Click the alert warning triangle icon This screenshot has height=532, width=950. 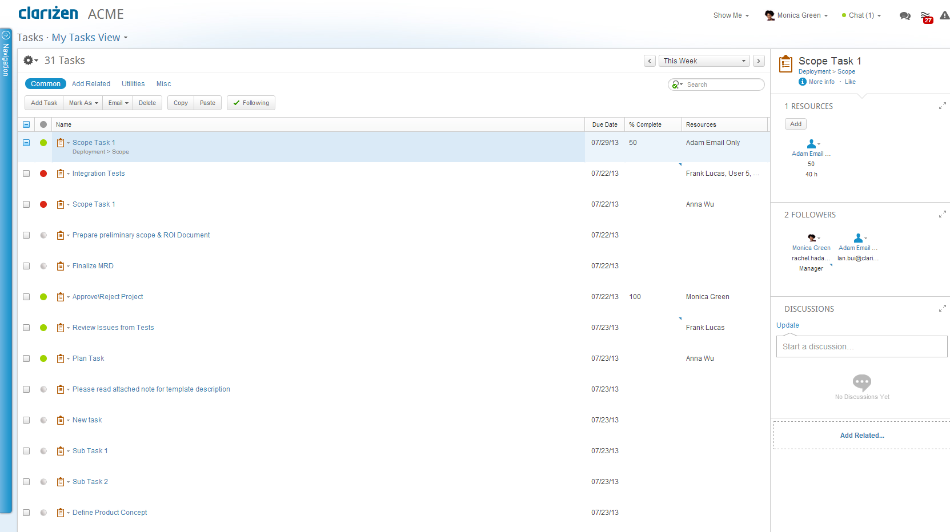[945, 16]
